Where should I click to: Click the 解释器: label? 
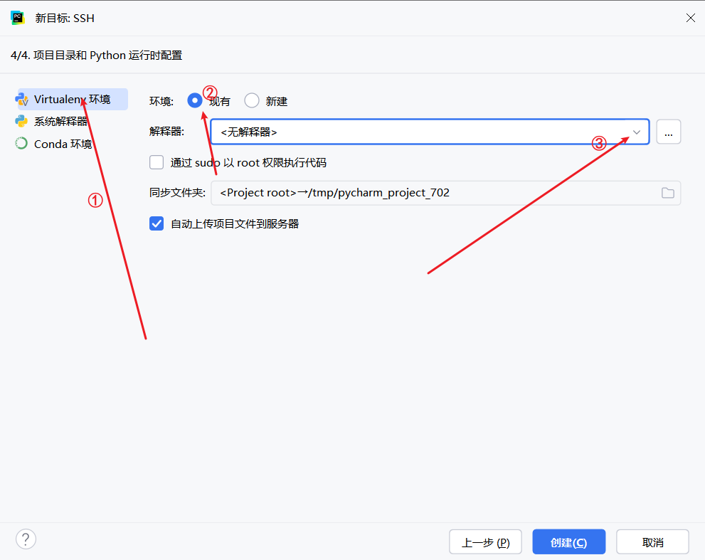click(x=166, y=132)
